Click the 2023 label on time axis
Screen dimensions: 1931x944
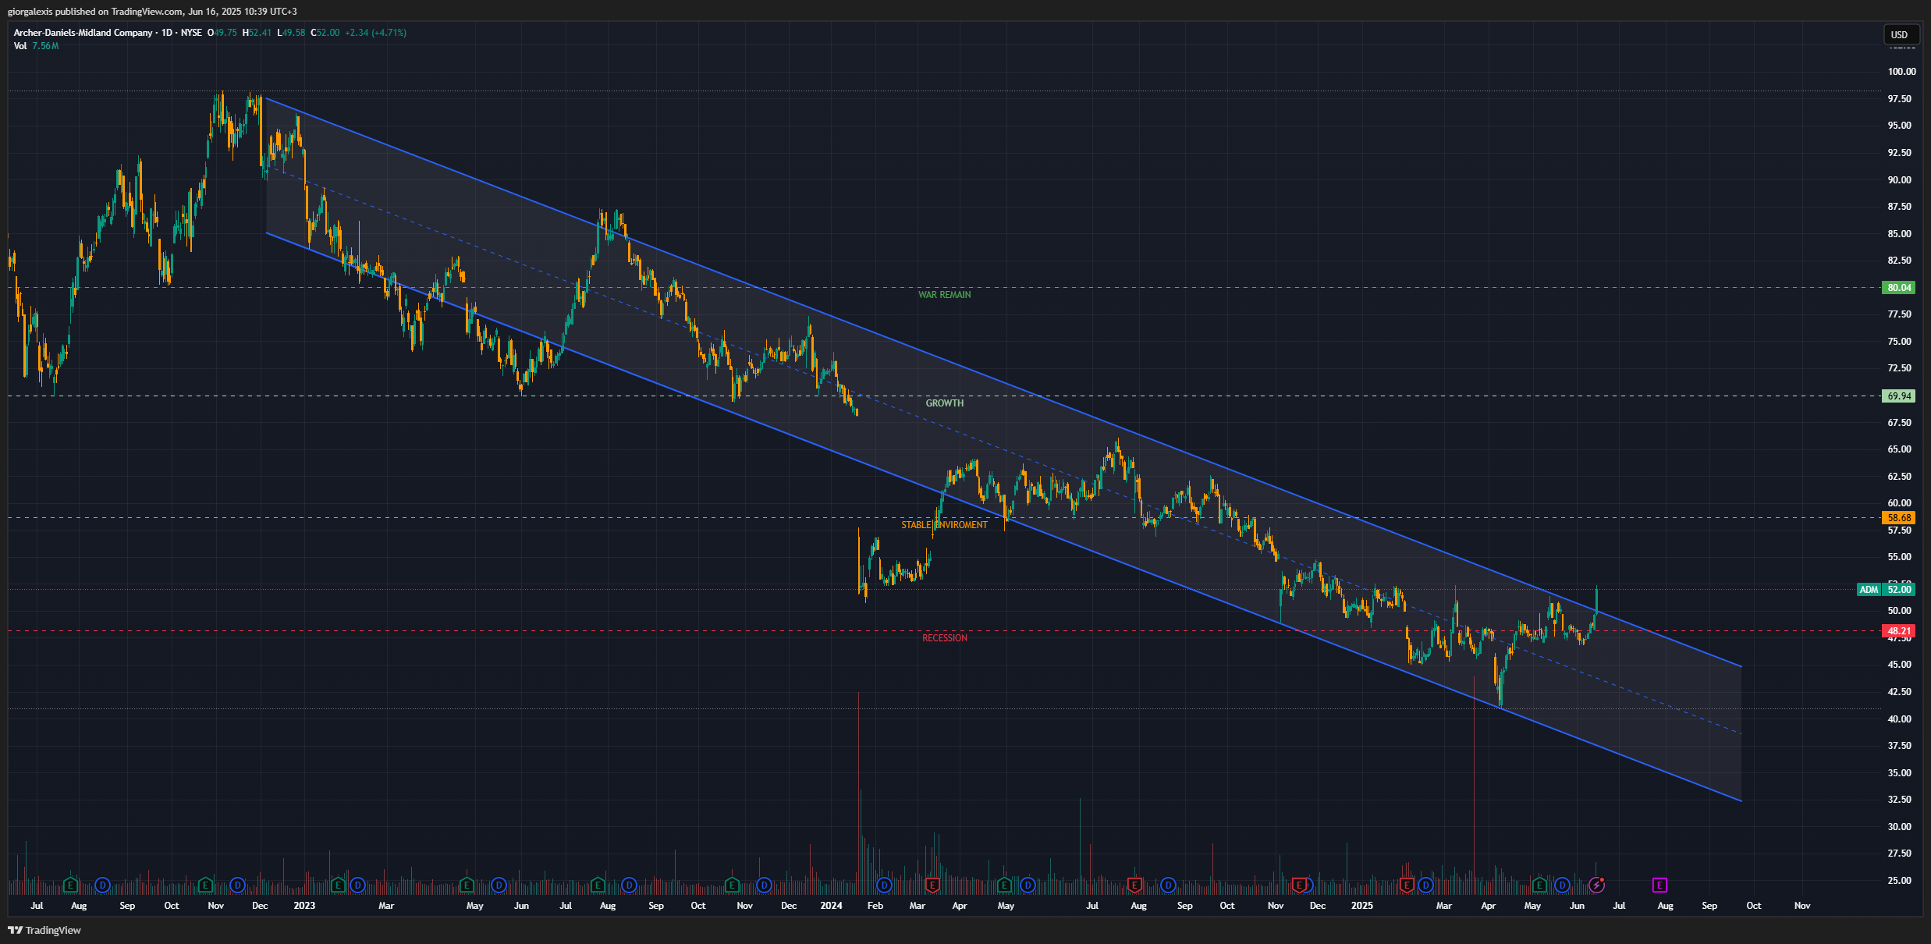pyautogui.click(x=304, y=906)
